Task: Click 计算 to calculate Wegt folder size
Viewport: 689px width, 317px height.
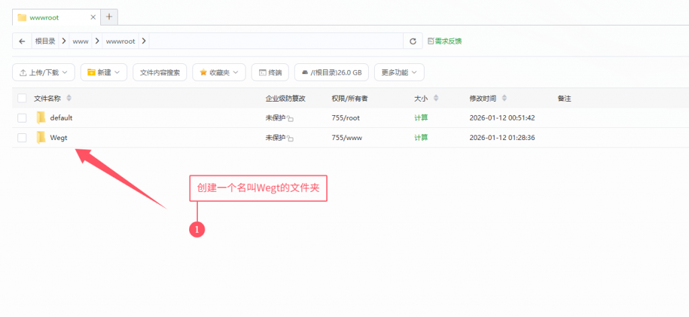Action: (421, 137)
